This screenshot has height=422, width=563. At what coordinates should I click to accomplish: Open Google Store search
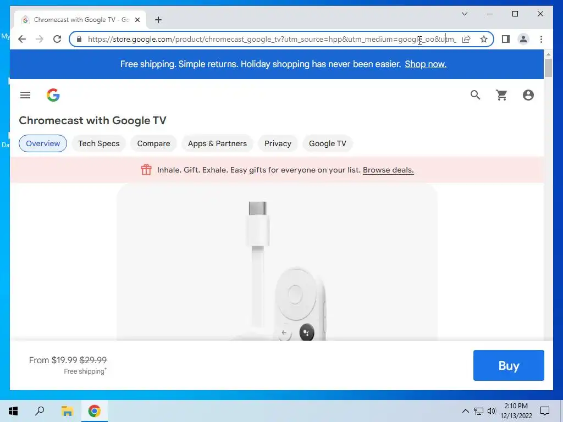(475, 95)
